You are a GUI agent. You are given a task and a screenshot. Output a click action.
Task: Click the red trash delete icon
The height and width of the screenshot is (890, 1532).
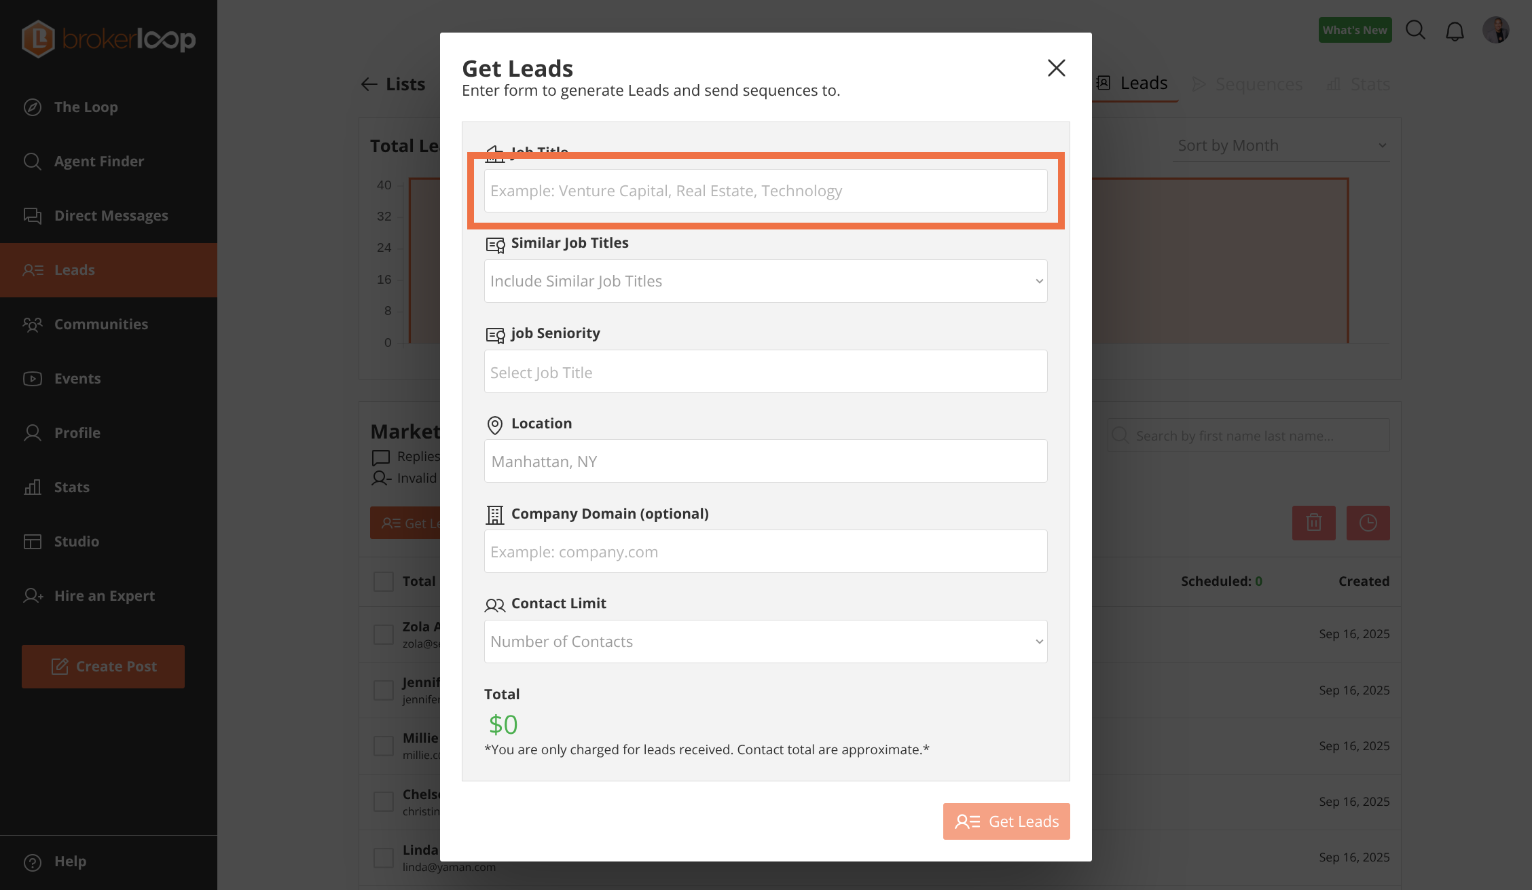pyautogui.click(x=1313, y=523)
